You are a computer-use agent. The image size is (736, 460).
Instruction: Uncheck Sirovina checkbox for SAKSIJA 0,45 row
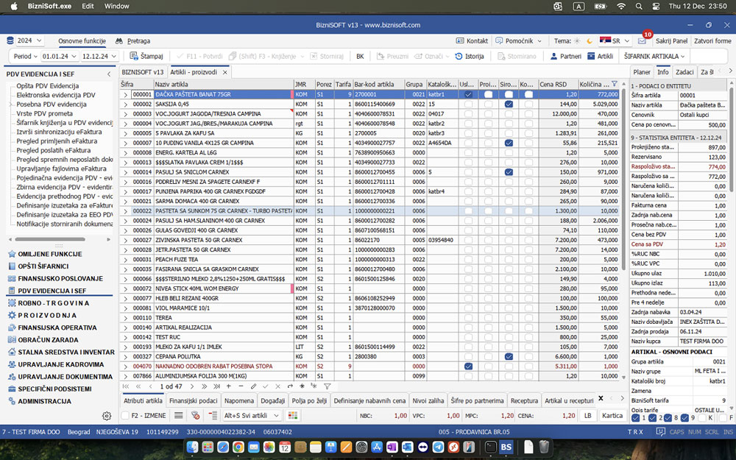(x=509, y=105)
